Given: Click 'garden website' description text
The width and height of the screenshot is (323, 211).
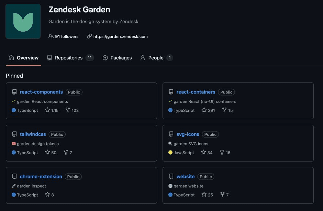Looking at the screenshot, I should click(188, 186).
